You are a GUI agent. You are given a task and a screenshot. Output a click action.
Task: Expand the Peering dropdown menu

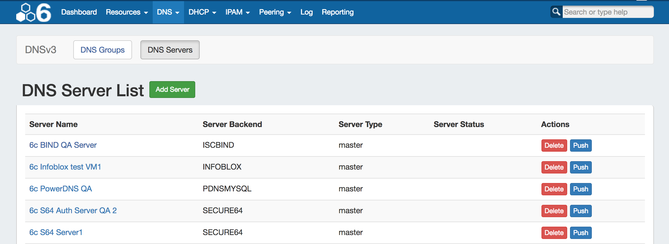(275, 12)
